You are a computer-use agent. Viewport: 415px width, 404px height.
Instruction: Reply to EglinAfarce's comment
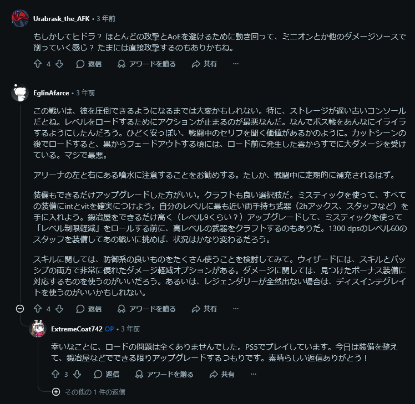click(89, 309)
